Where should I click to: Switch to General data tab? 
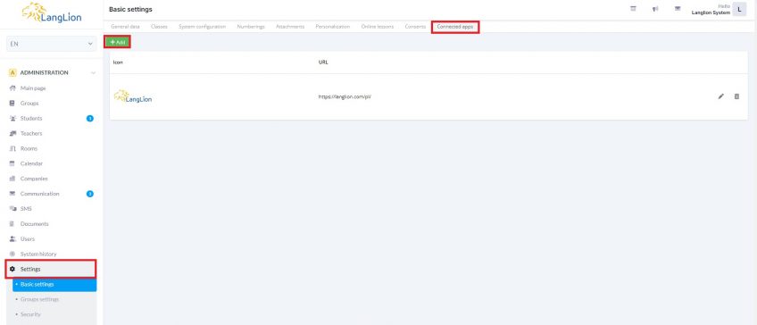pos(125,27)
